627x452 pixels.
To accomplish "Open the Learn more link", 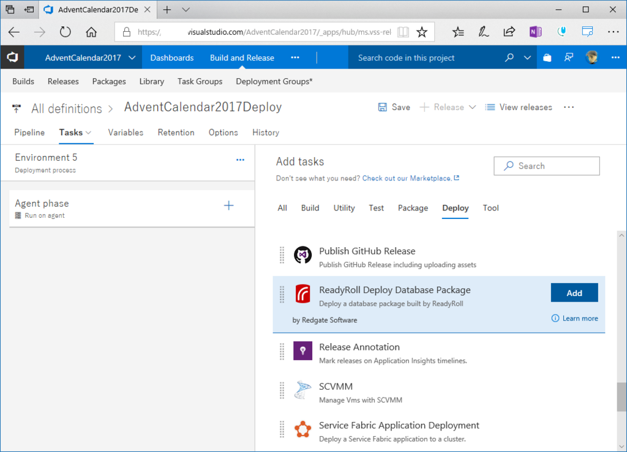I will [x=575, y=318].
